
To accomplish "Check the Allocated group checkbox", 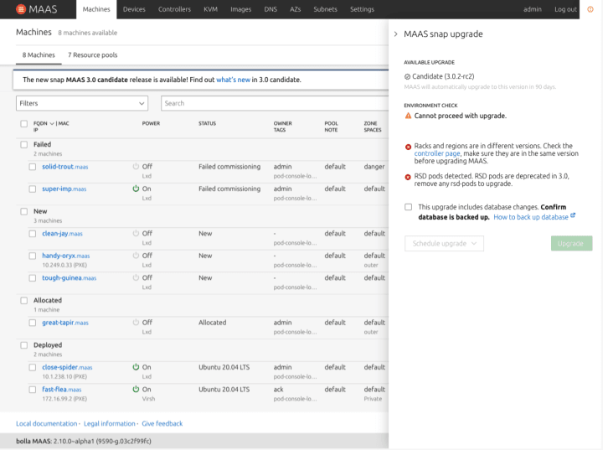I will (23, 300).
